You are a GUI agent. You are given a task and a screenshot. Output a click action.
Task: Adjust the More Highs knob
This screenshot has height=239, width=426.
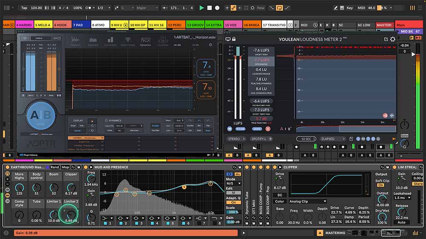pyautogui.click(x=19, y=188)
